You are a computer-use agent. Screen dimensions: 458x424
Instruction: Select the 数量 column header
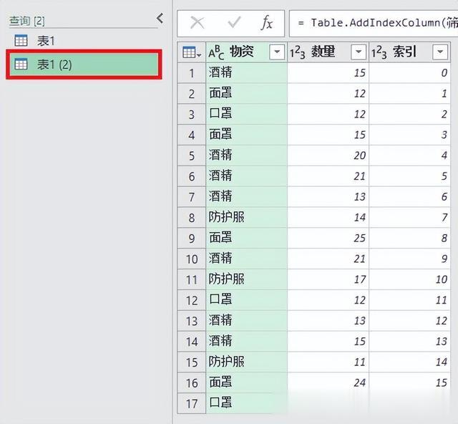(328, 52)
